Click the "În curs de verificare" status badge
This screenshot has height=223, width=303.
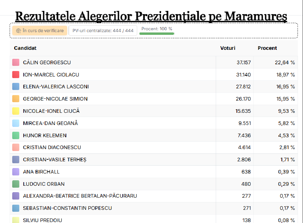[40, 31]
